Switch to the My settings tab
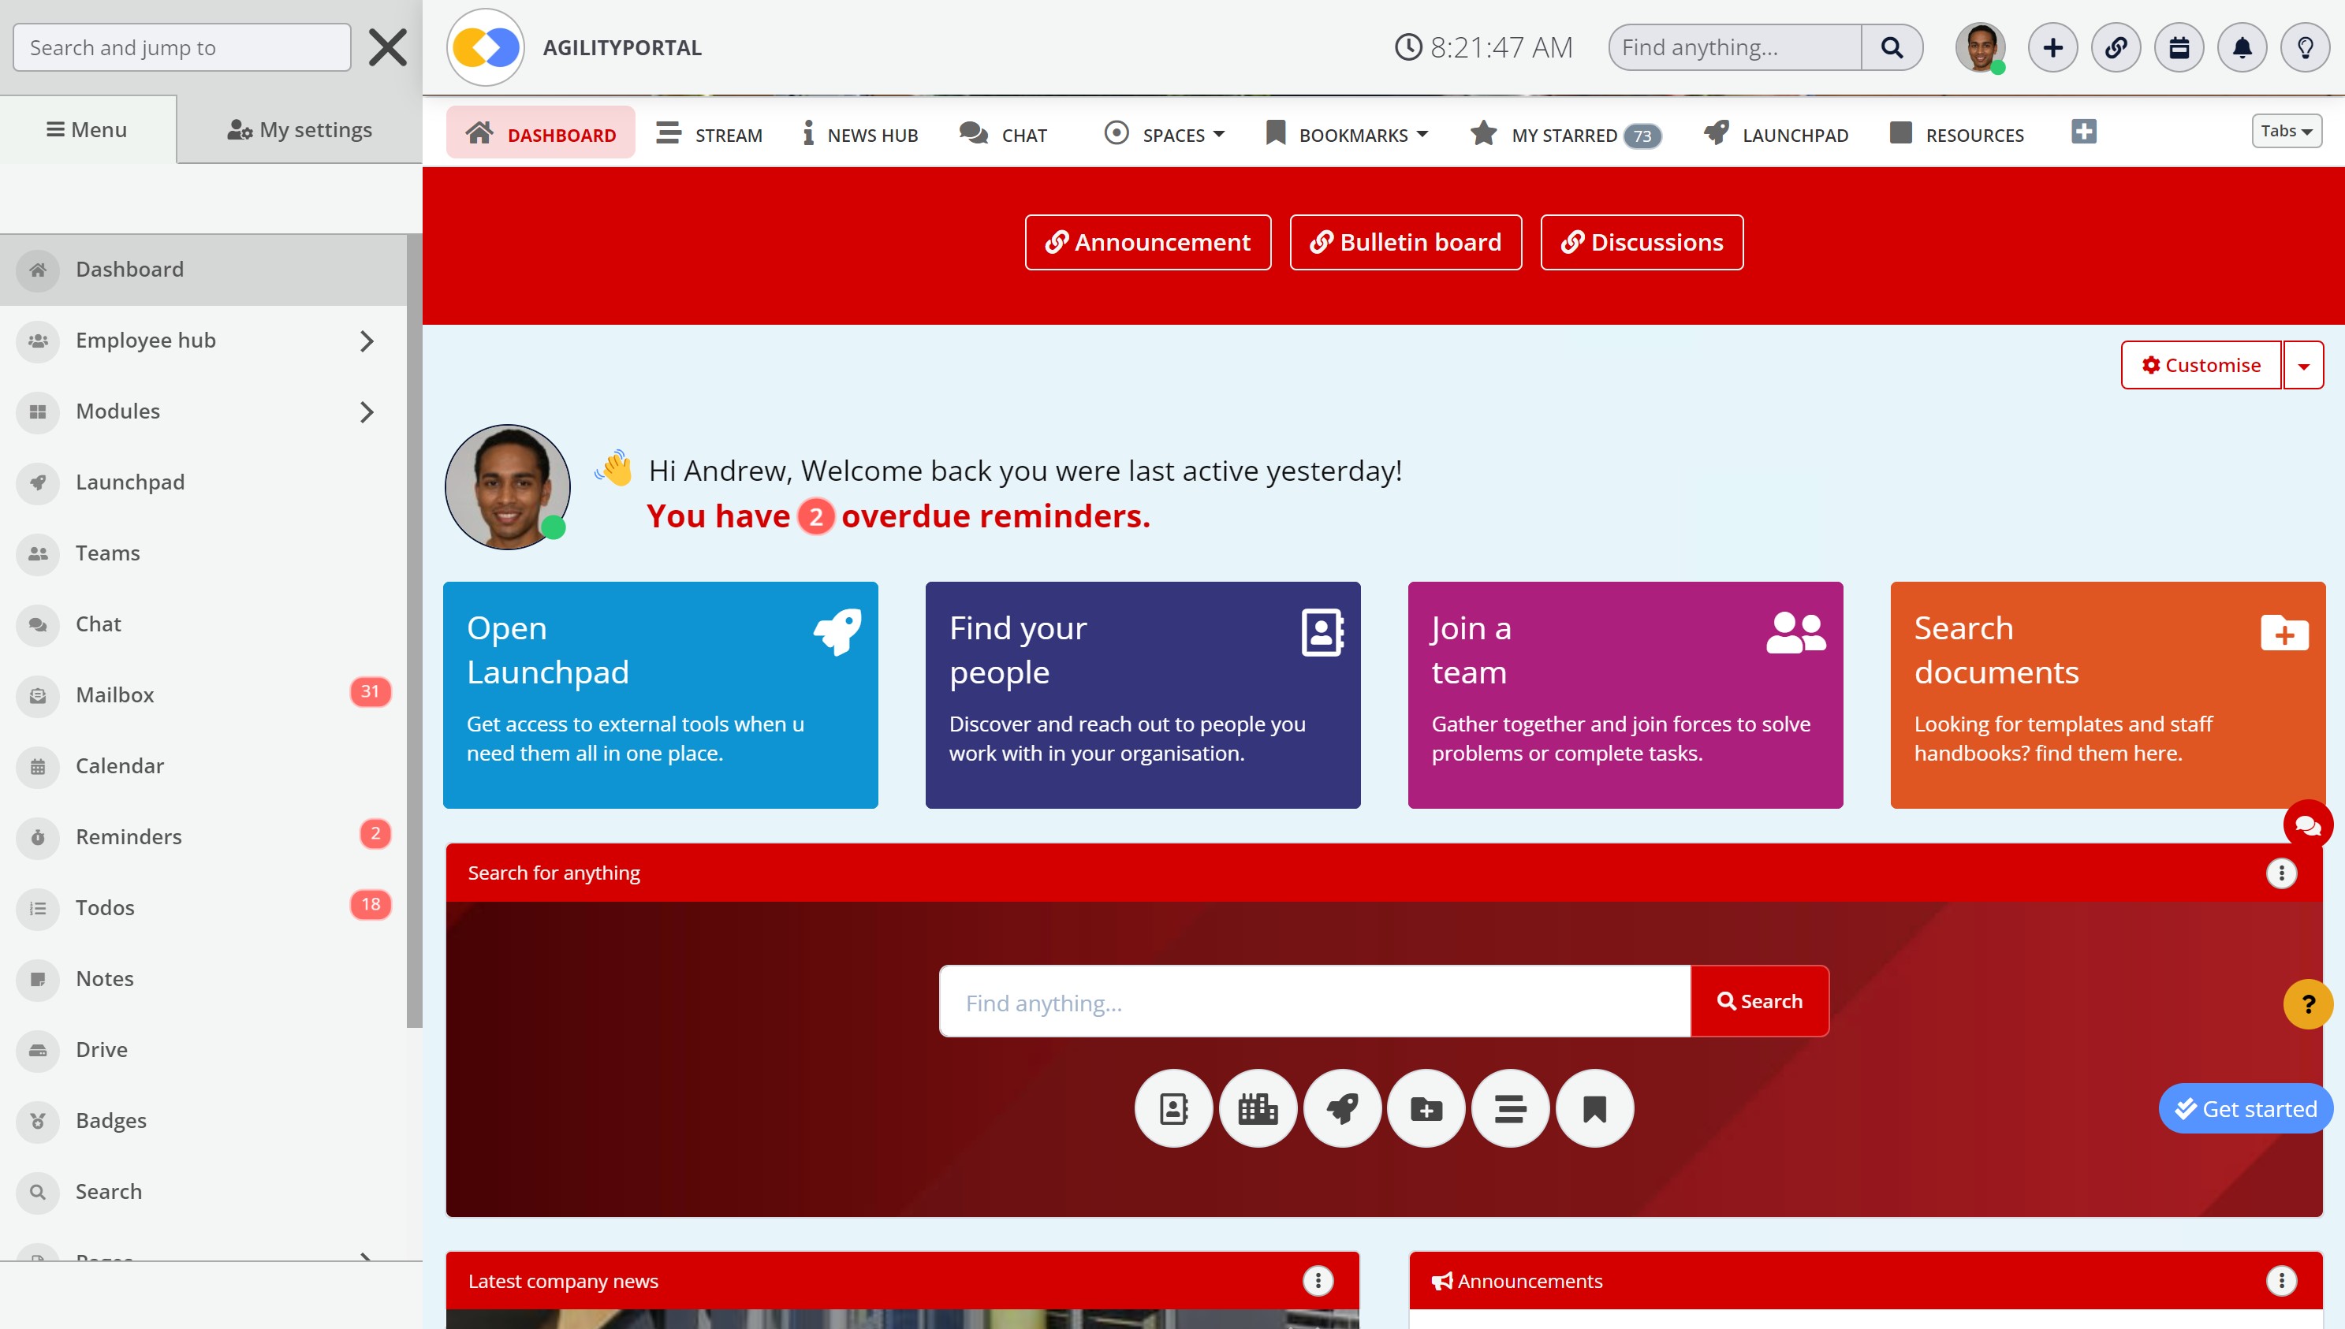The height and width of the screenshot is (1329, 2345). (x=300, y=129)
